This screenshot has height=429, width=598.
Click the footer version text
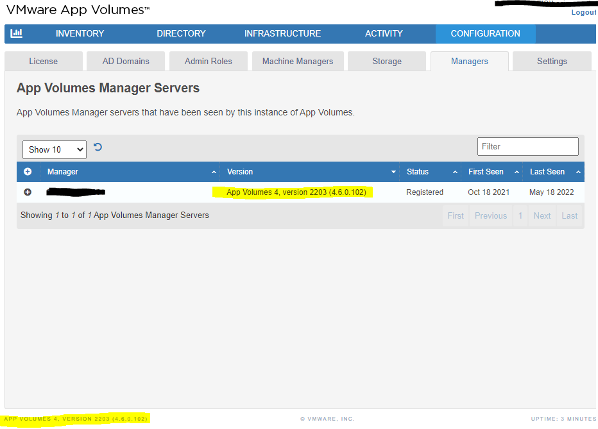(x=76, y=419)
